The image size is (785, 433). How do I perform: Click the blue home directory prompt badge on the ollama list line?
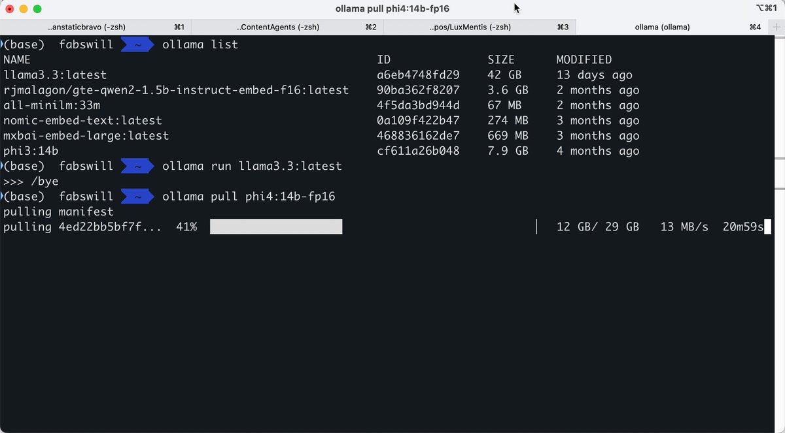pyautogui.click(x=139, y=45)
